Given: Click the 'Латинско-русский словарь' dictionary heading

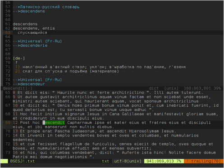Looking at the screenshot, I should point(50,7).
